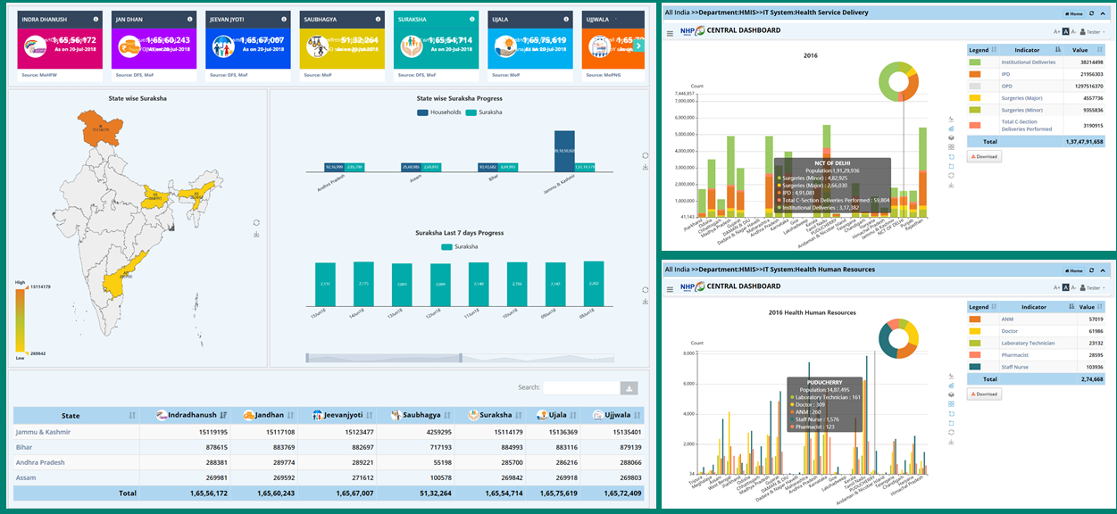The image size is (1117, 514).
Task: Click the yellow Doctor legend swatch
Action: (975, 331)
